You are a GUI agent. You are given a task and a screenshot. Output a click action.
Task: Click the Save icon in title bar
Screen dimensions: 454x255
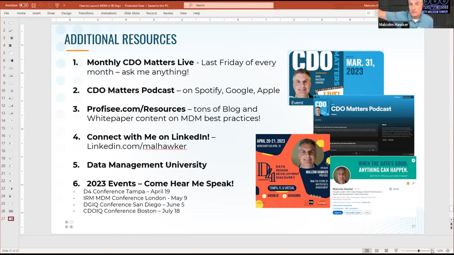pos(33,5)
